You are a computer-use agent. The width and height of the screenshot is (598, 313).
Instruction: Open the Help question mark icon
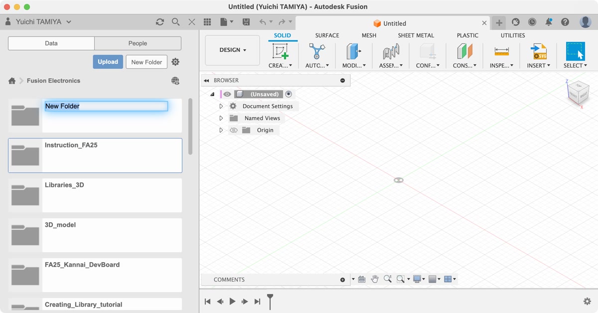tap(565, 22)
